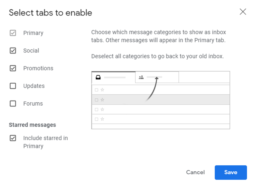Viewport: 255px width, 189px height.
Task: Enable the Updates tab checkbox
Action: (13, 86)
